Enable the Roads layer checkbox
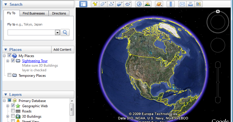Viewport: 233px width, 122px height. (x=13, y=111)
